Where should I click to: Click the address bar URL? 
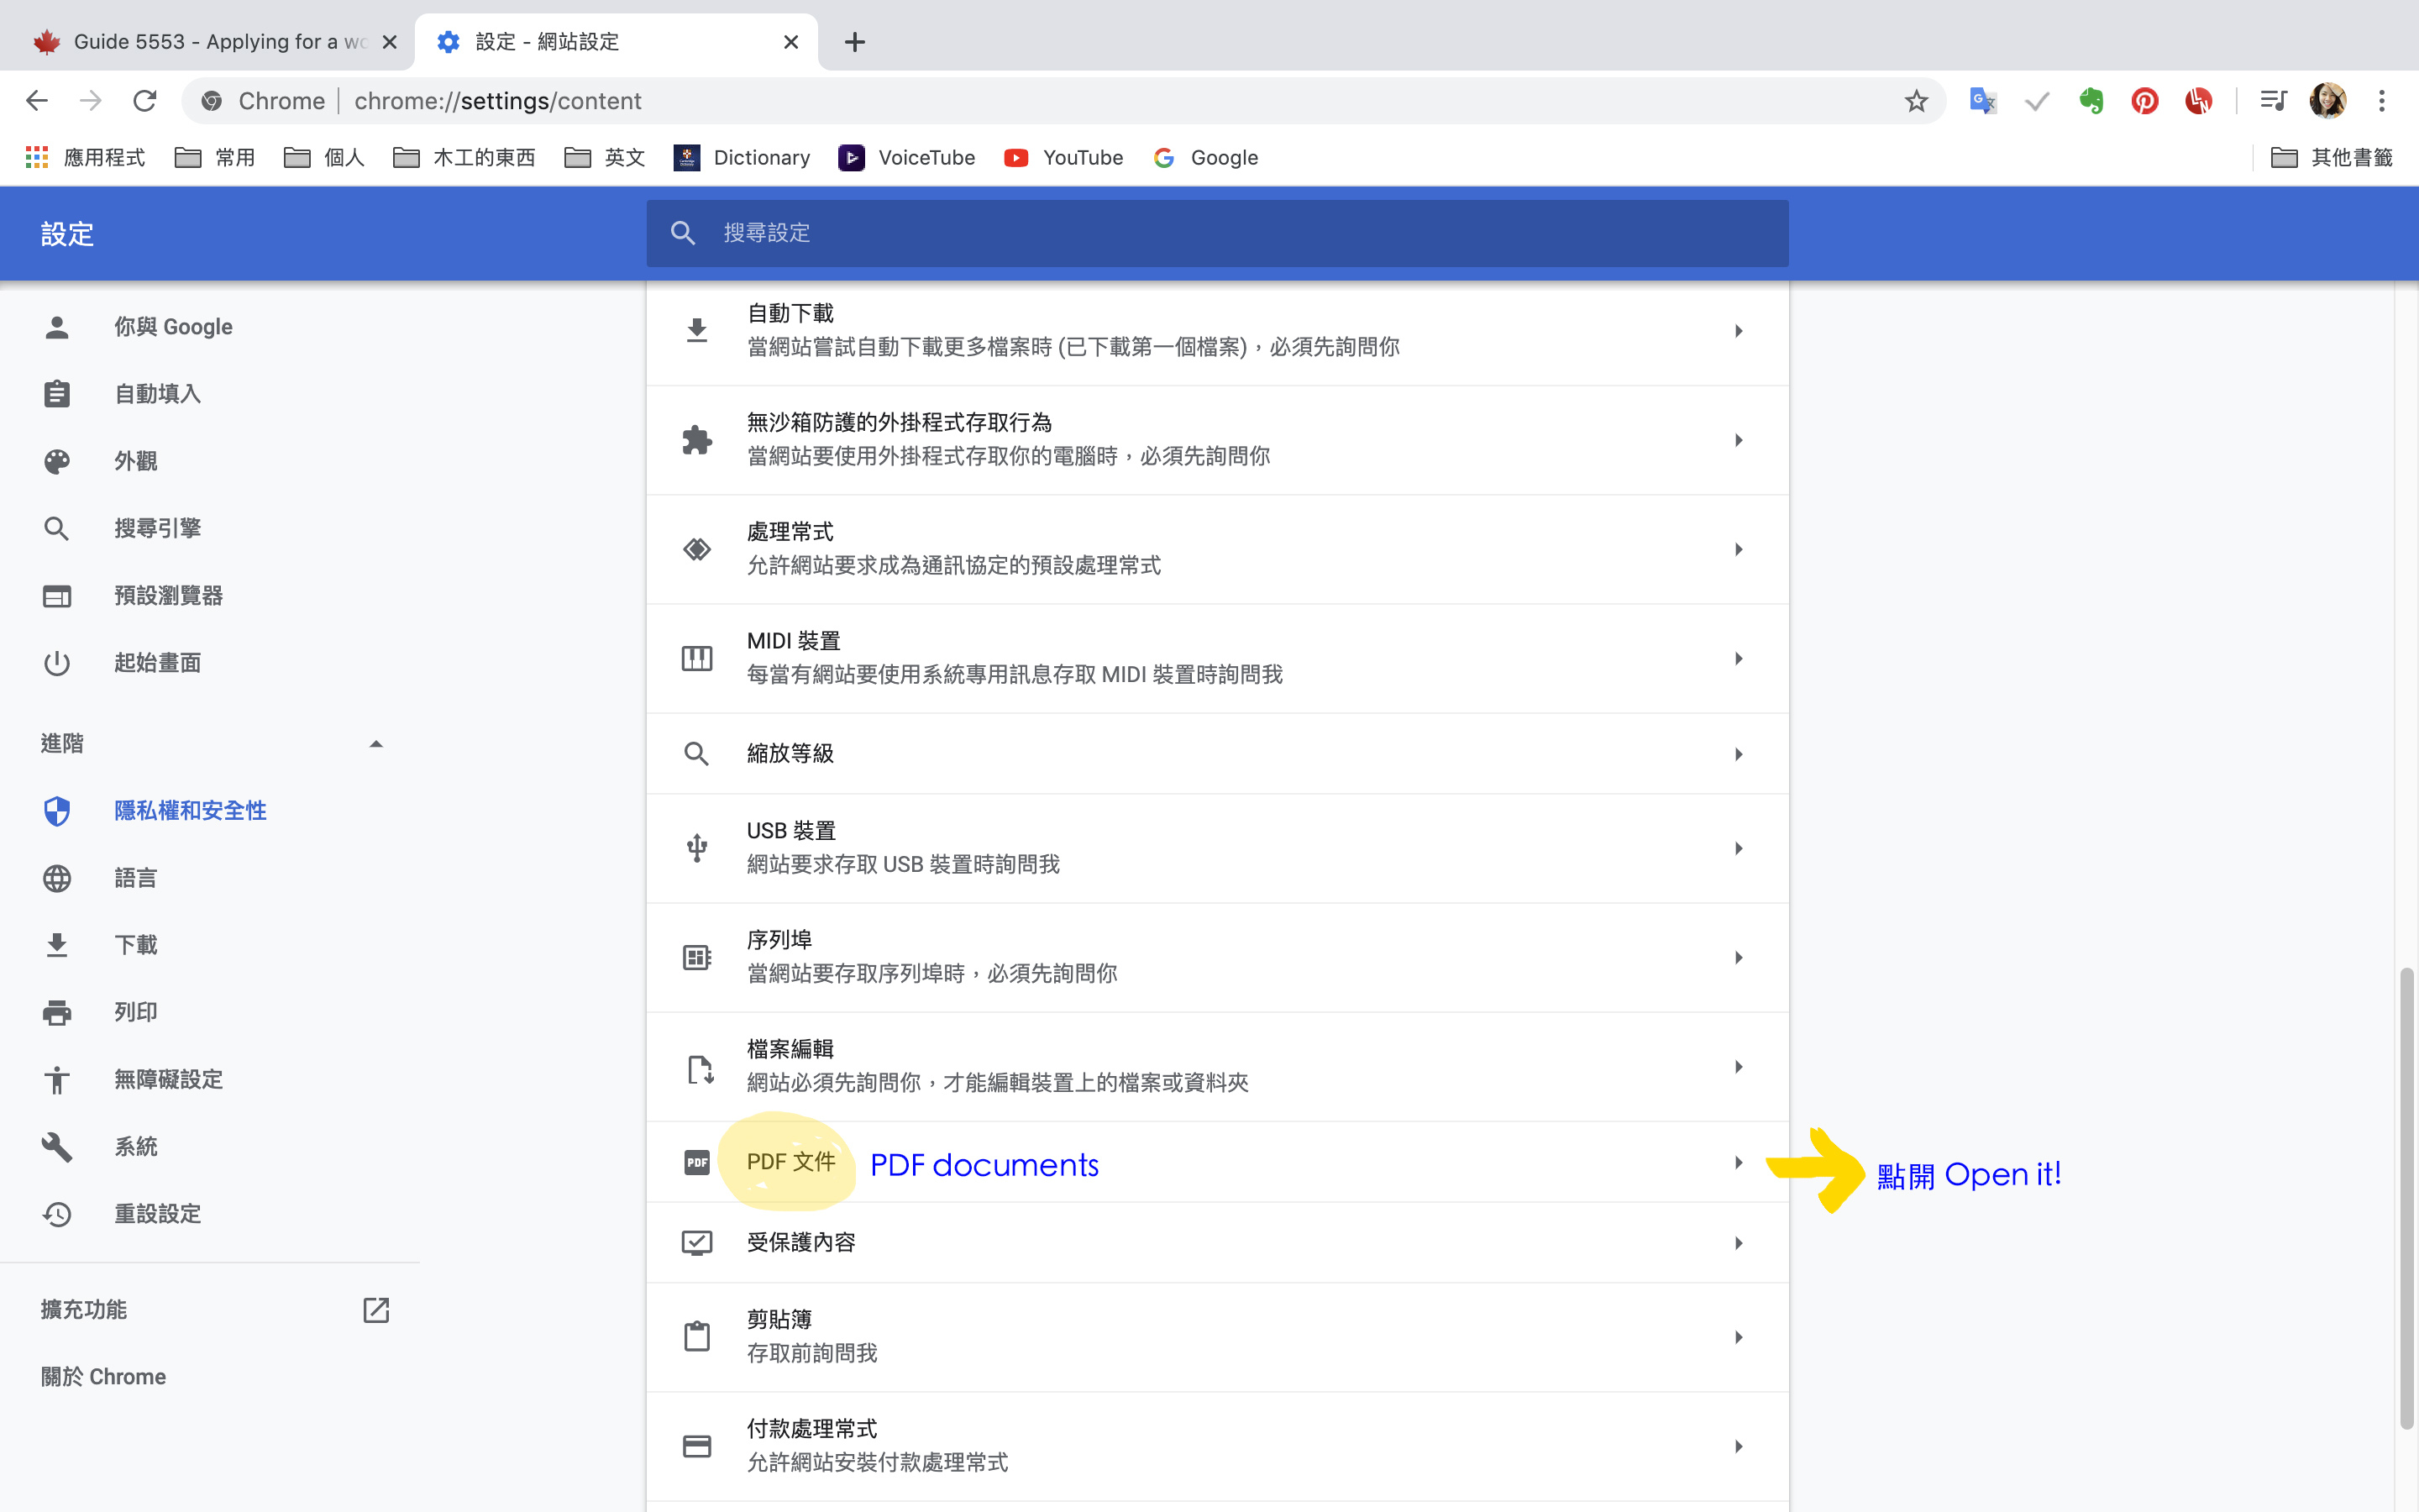point(498,101)
